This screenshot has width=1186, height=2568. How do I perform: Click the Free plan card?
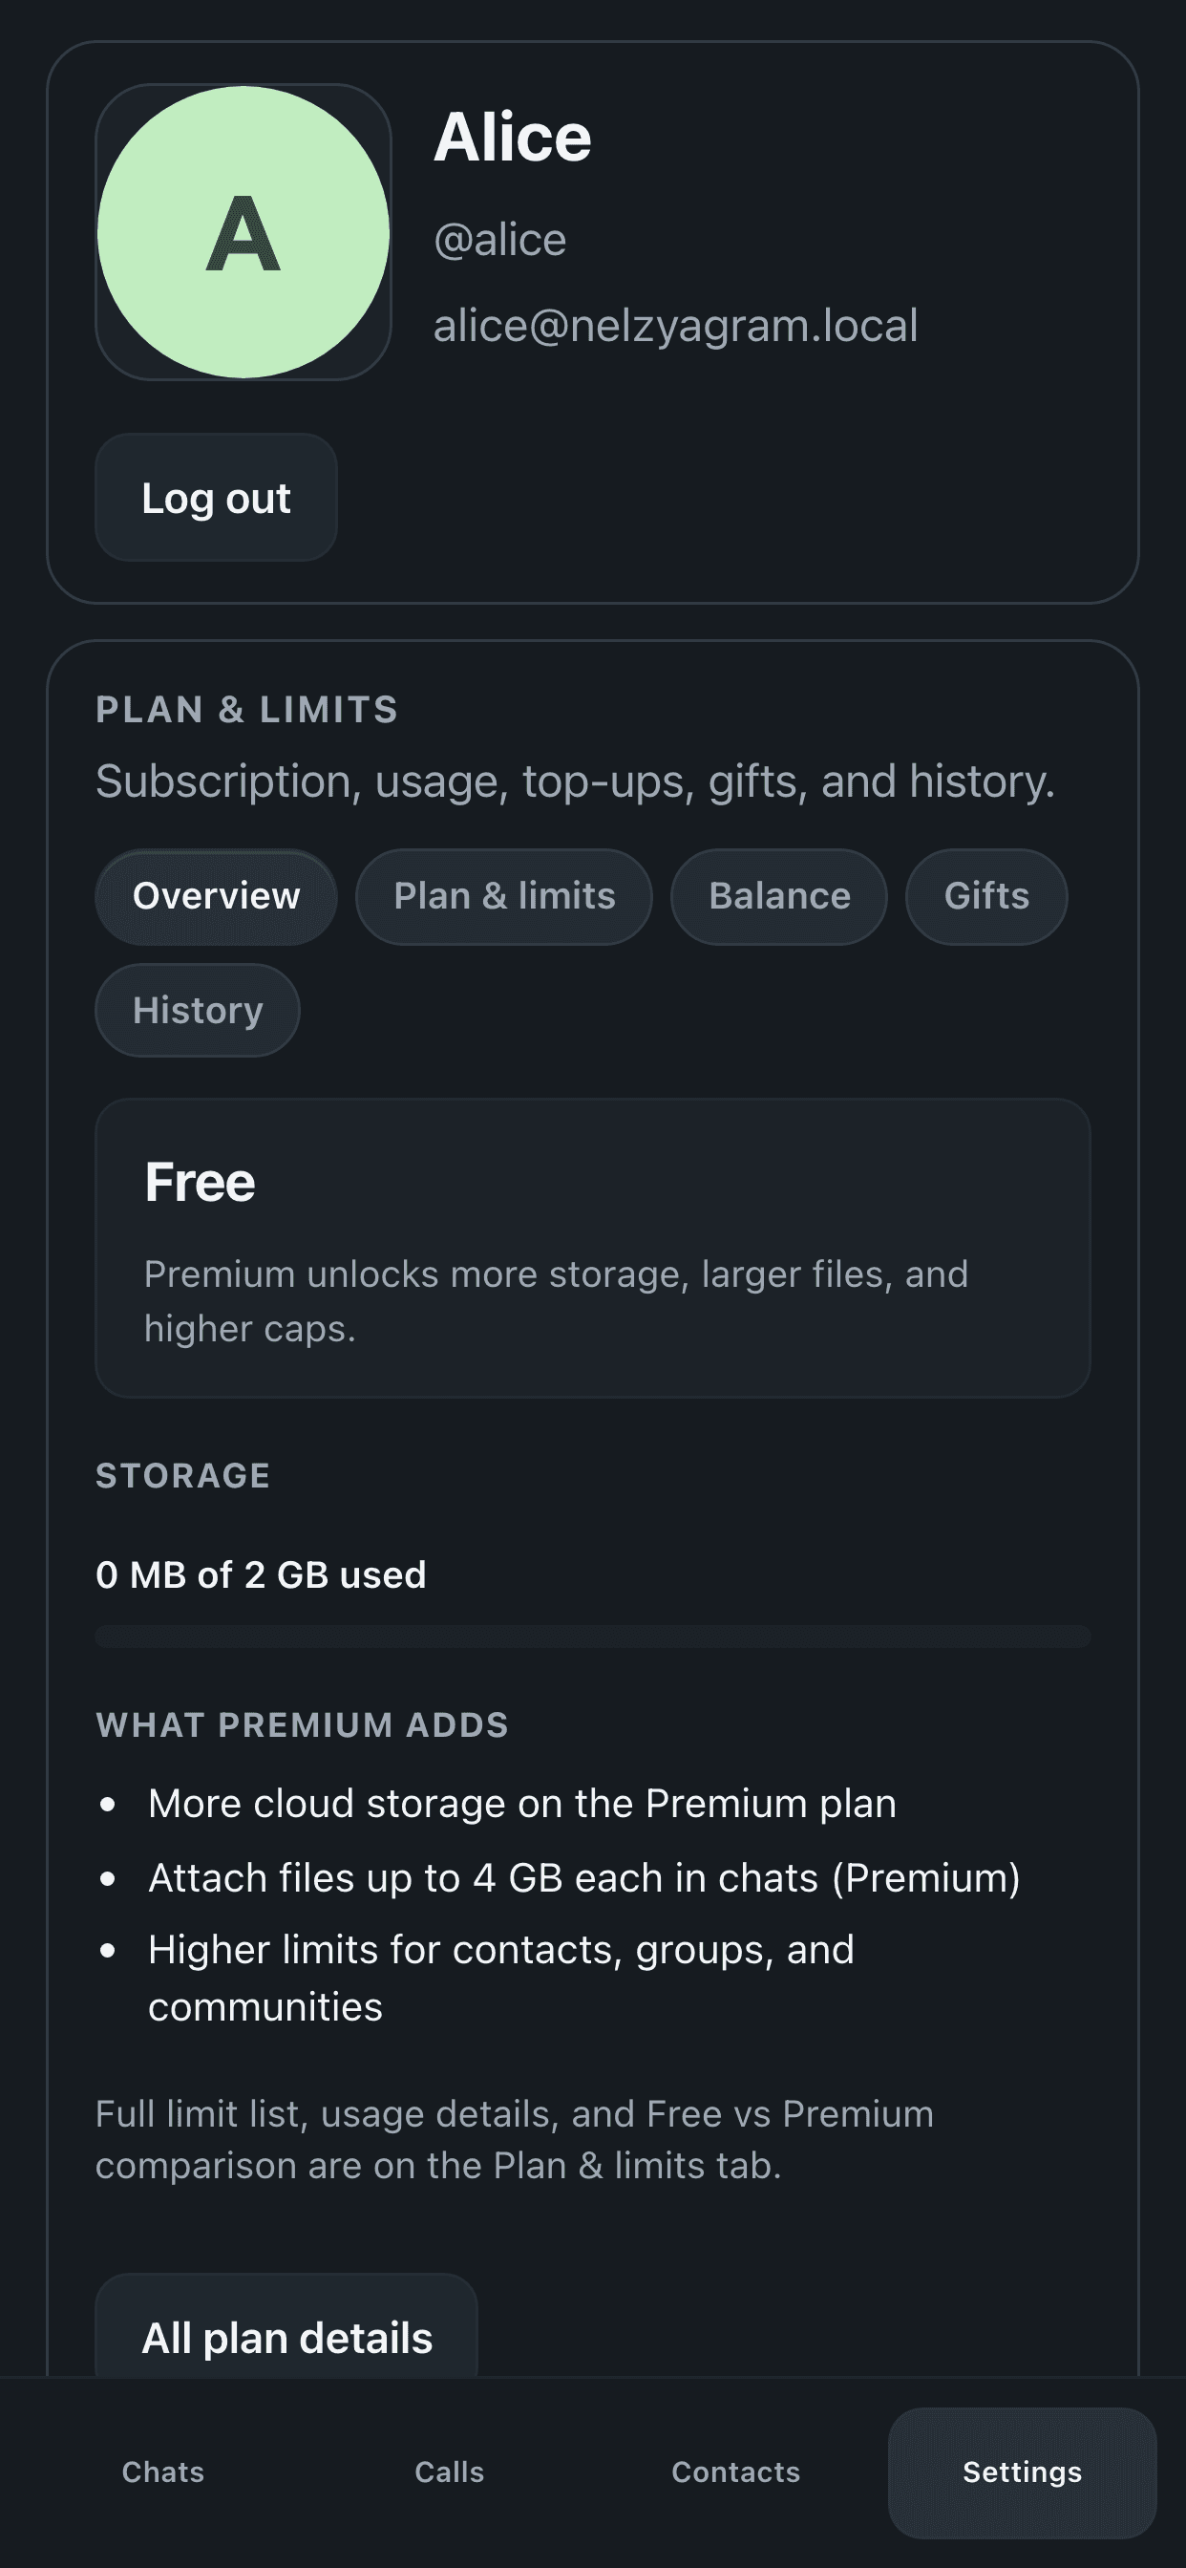click(x=593, y=1247)
